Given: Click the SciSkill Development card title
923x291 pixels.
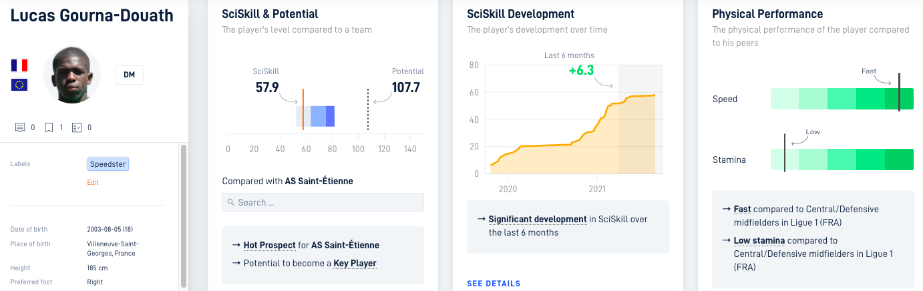Looking at the screenshot, I should click(x=521, y=14).
